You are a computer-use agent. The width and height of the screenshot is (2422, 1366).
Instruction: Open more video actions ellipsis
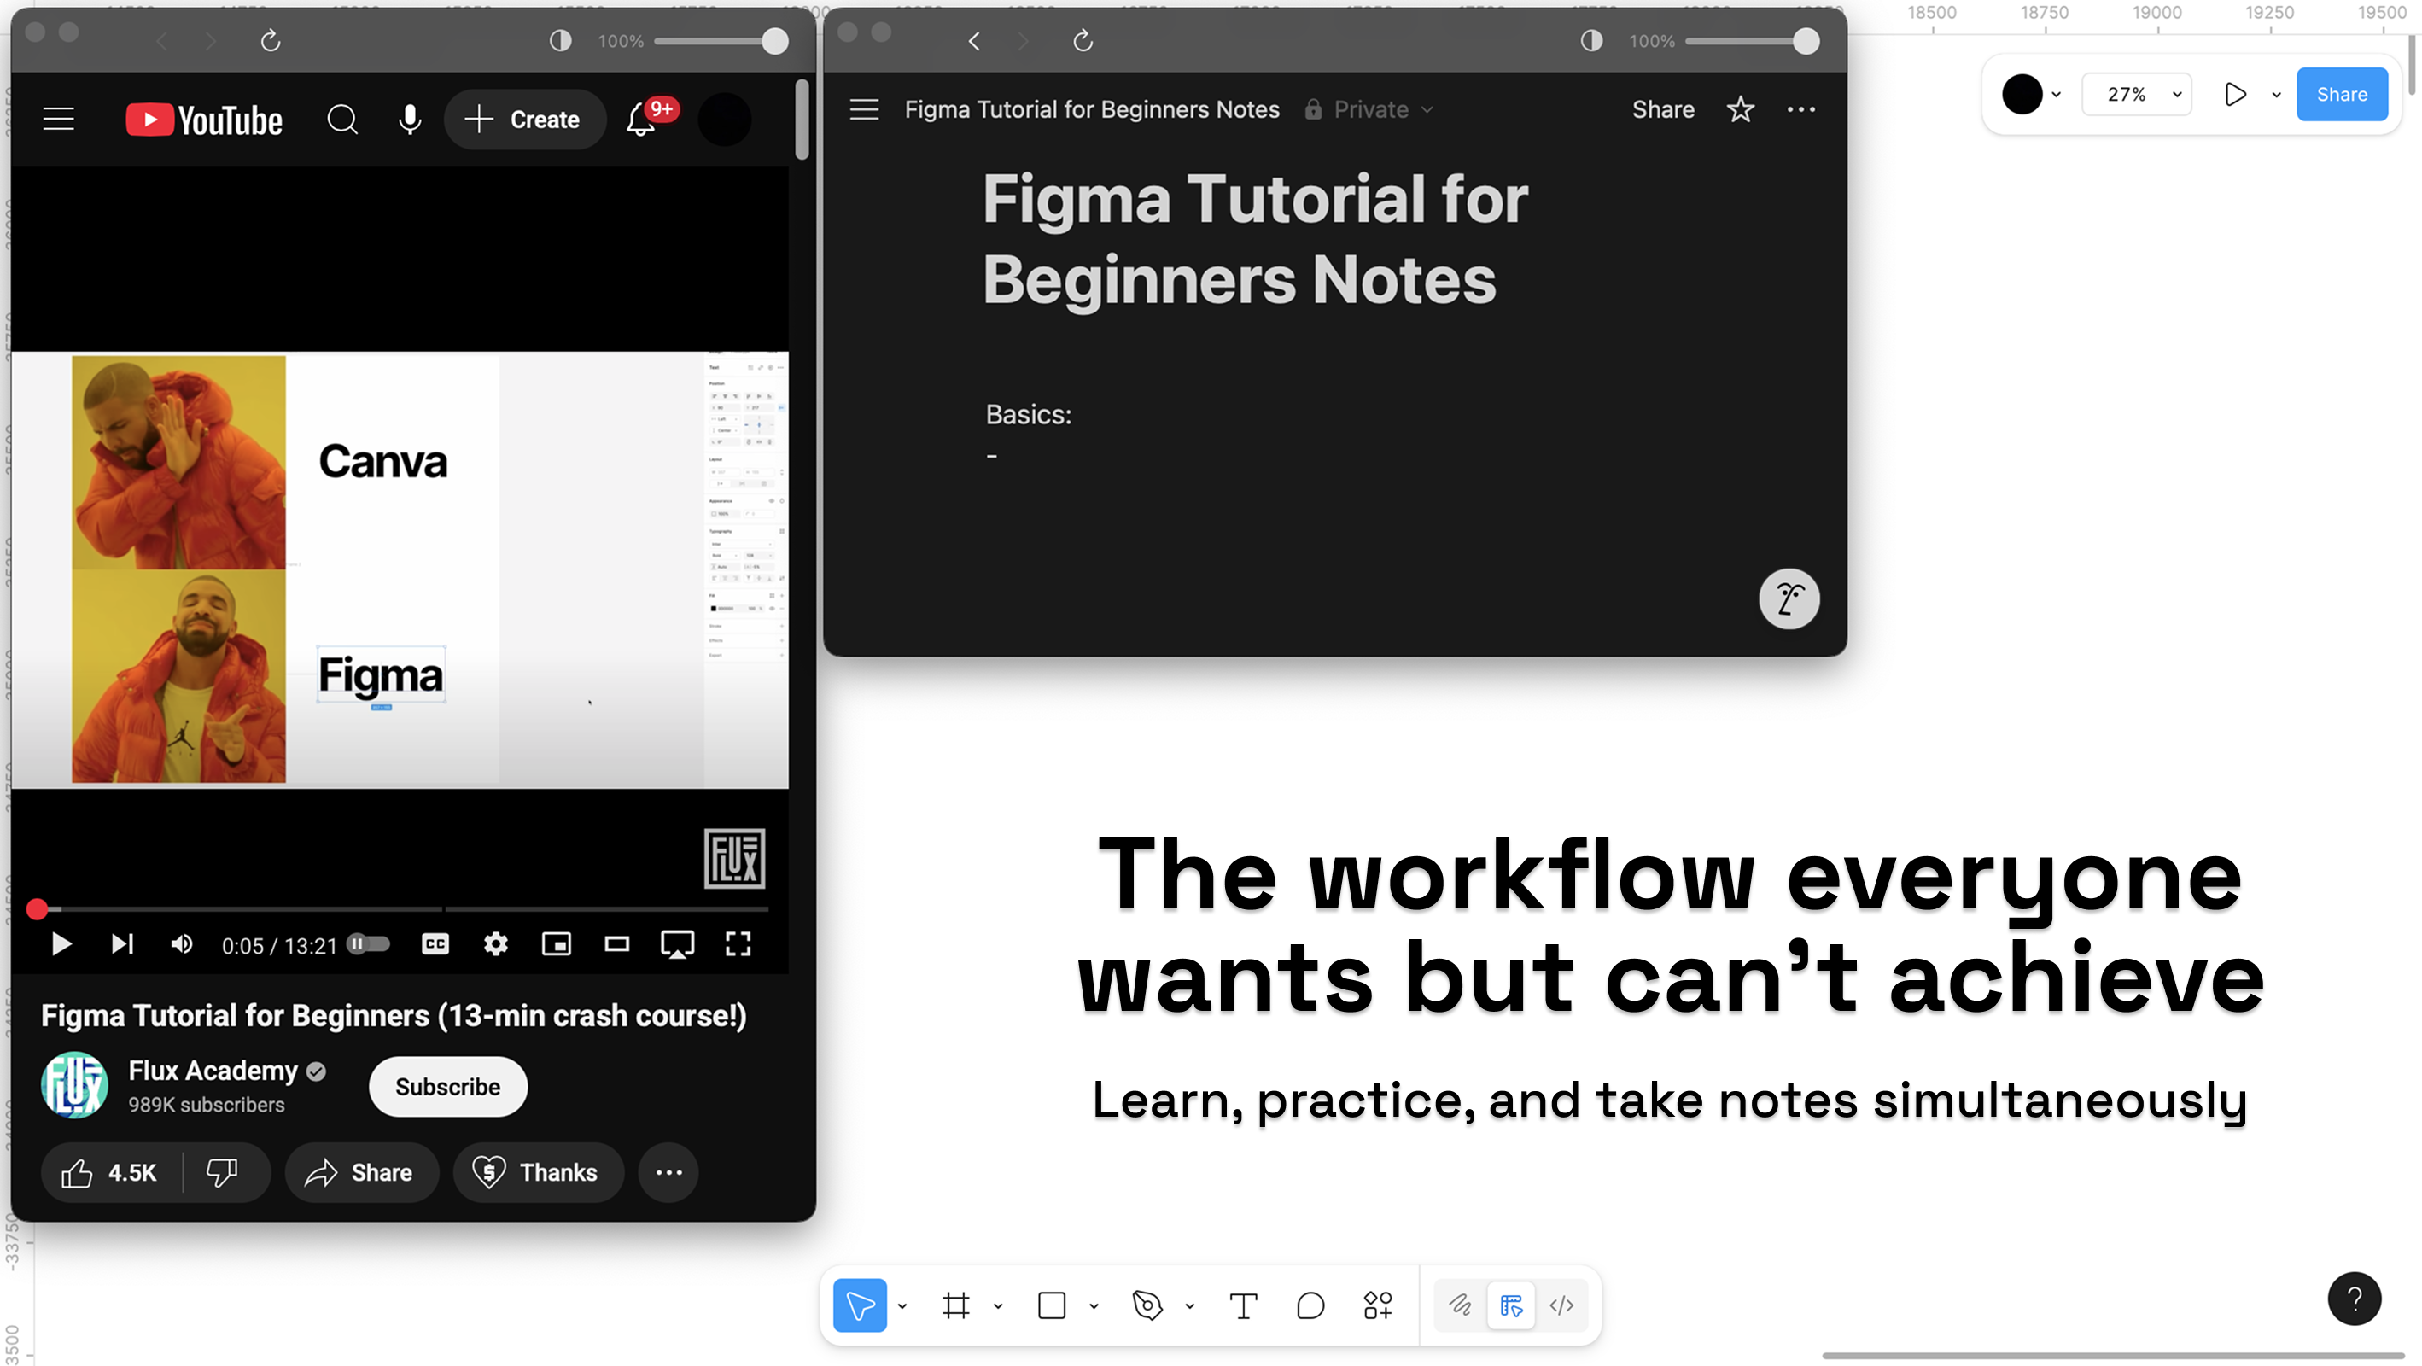tap(668, 1172)
